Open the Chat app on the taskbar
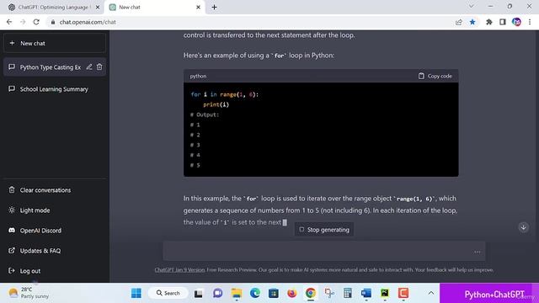 (x=217, y=293)
